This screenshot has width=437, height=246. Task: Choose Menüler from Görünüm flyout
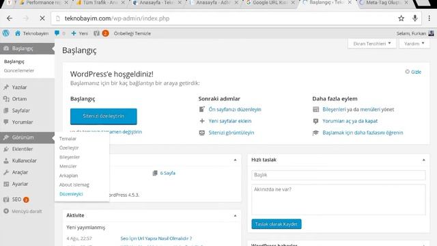coord(68,166)
